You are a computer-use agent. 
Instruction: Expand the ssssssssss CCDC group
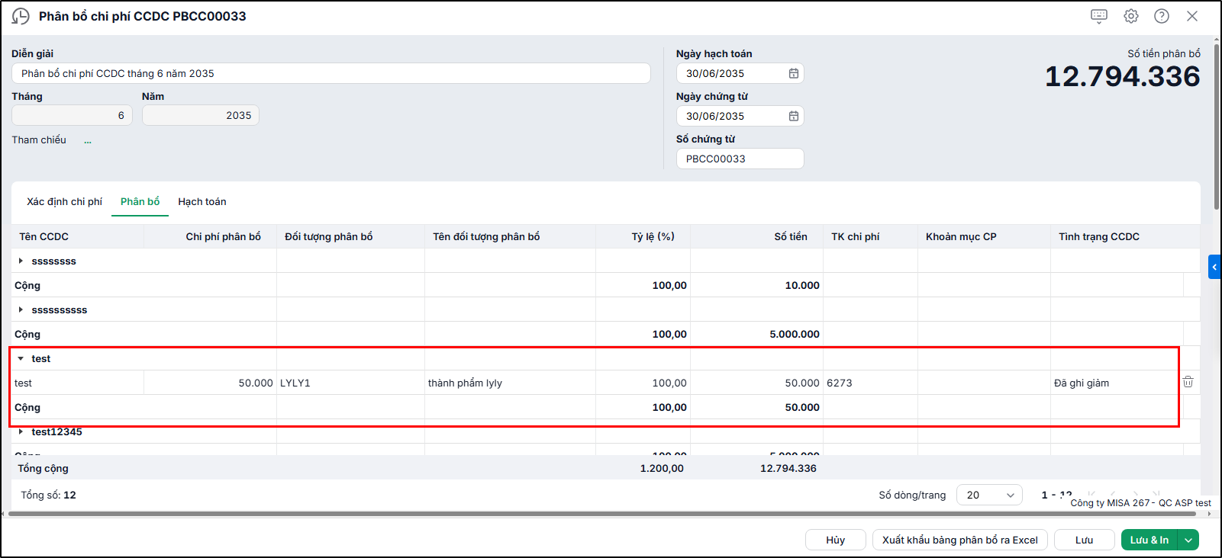[x=21, y=309]
